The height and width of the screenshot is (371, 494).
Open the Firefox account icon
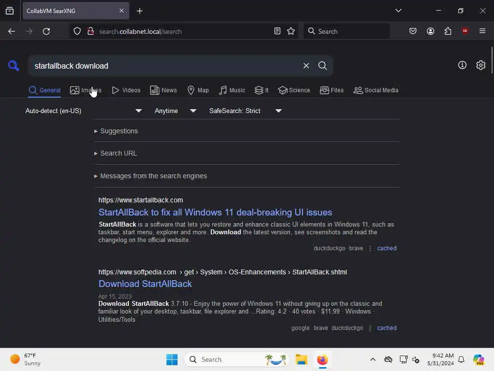430,31
